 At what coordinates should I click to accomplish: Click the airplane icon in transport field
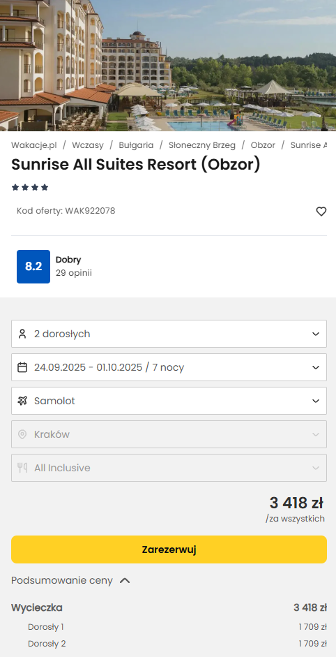tap(22, 401)
